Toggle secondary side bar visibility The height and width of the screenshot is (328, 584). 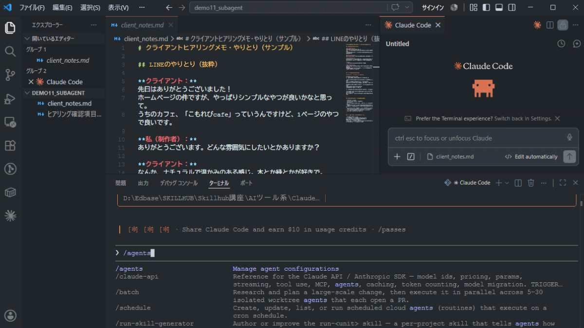(x=512, y=7)
